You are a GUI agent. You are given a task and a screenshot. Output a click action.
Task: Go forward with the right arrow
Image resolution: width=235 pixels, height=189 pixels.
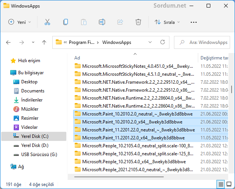[22, 42]
